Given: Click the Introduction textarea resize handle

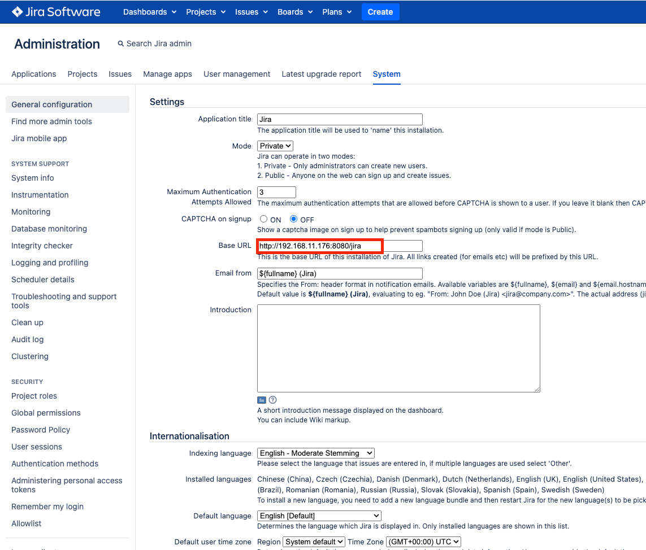Looking at the screenshot, I should click(x=537, y=389).
